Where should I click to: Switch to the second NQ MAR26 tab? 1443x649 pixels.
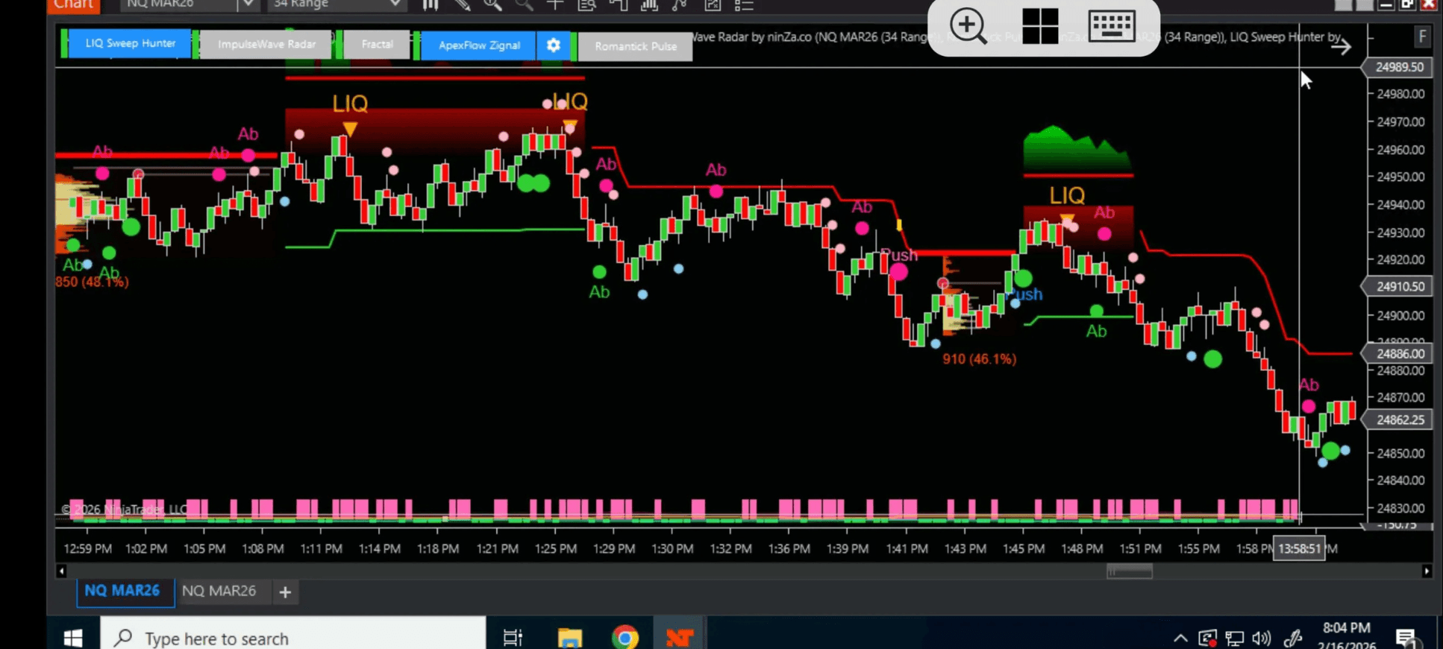click(x=219, y=591)
